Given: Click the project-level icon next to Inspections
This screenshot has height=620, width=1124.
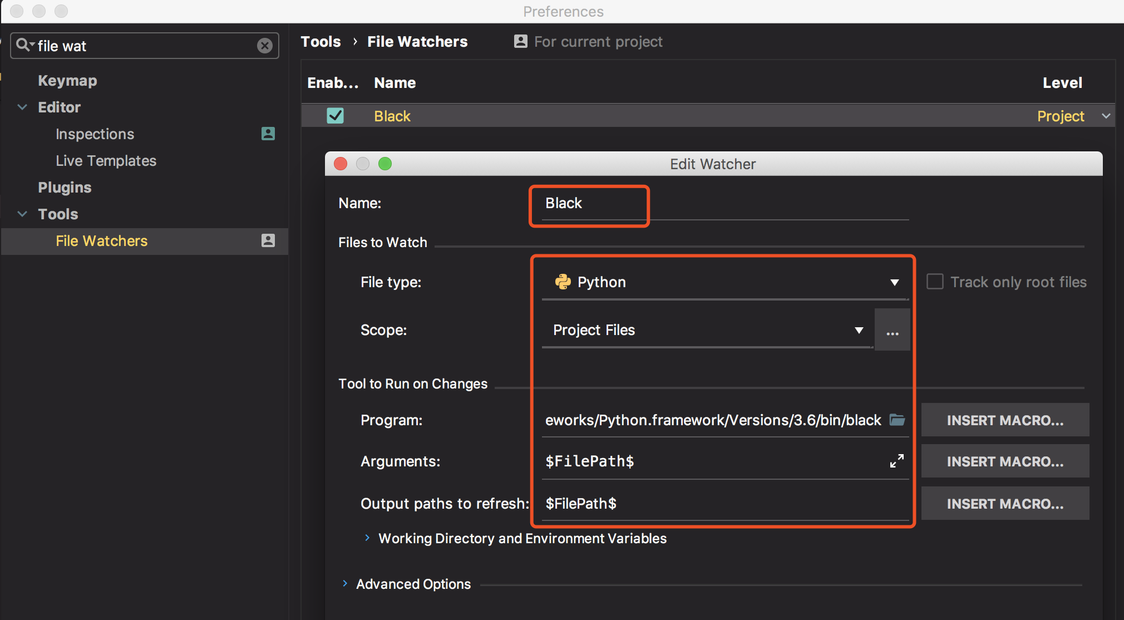Looking at the screenshot, I should (268, 134).
